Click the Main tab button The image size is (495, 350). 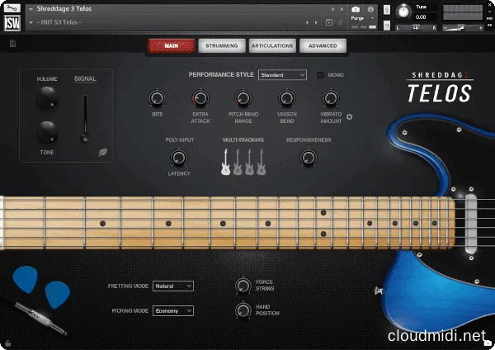[x=170, y=46]
